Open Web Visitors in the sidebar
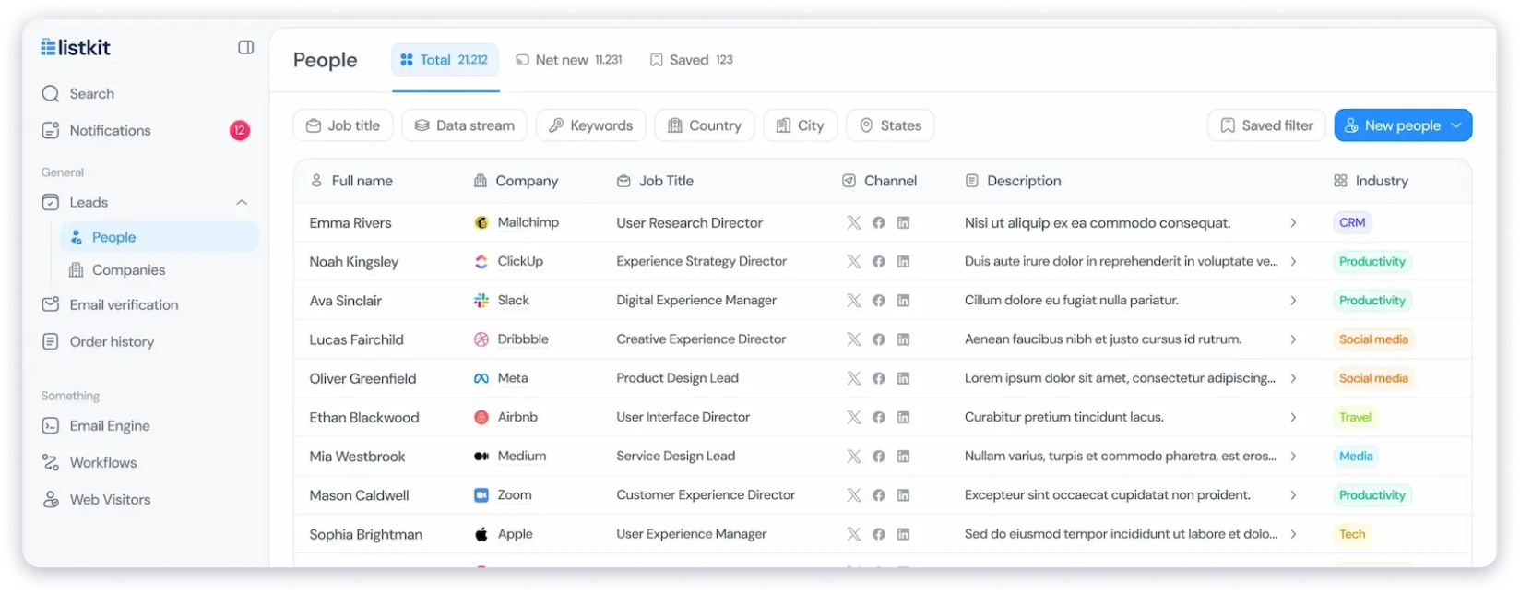Screen dimensions: 1520x594 pyautogui.click(x=96, y=500)
